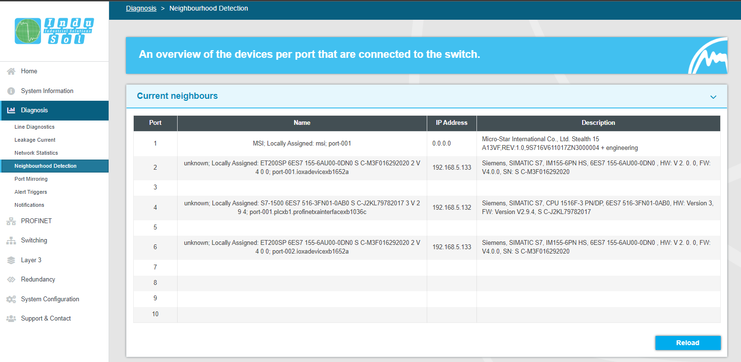The image size is (741, 362).
Task: Click the CPU 1516F-3 PN/DP description cell
Action: pos(599,208)
